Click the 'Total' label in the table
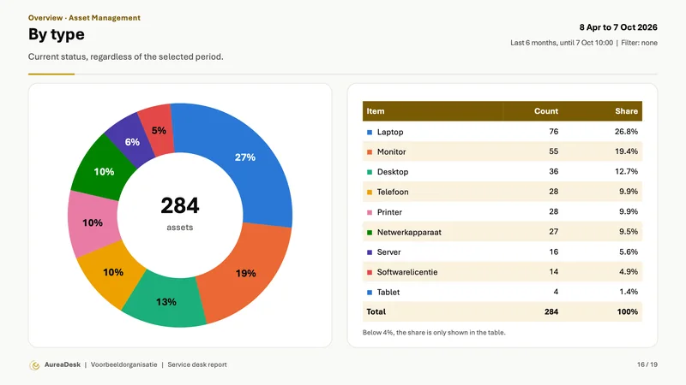 pos(376,312)
